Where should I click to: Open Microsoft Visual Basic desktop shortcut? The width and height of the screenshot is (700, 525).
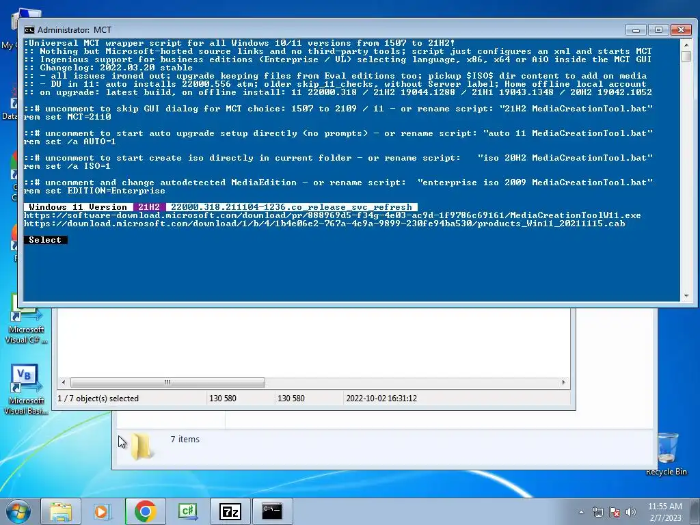click(x=26, y=390)
